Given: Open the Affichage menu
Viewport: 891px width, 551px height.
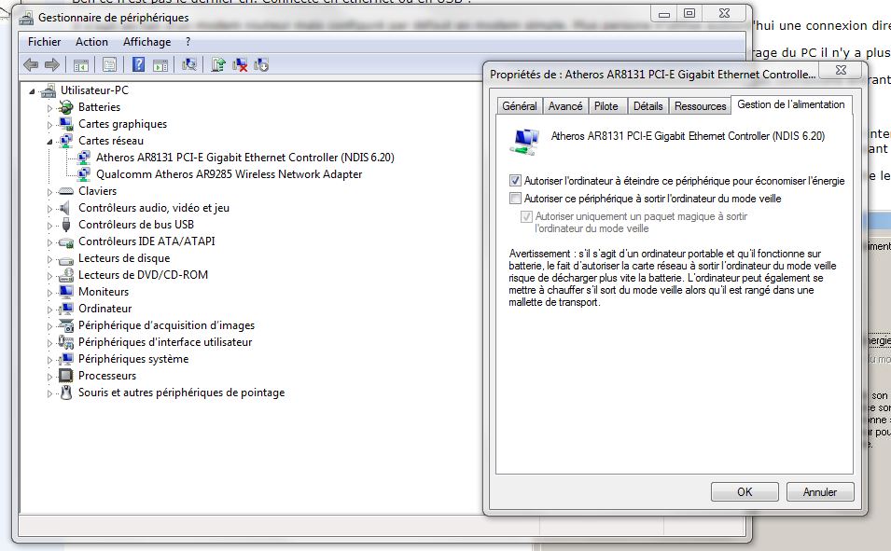Looking at the screenshot, I should pyautogui.click(x=146, y=41).
